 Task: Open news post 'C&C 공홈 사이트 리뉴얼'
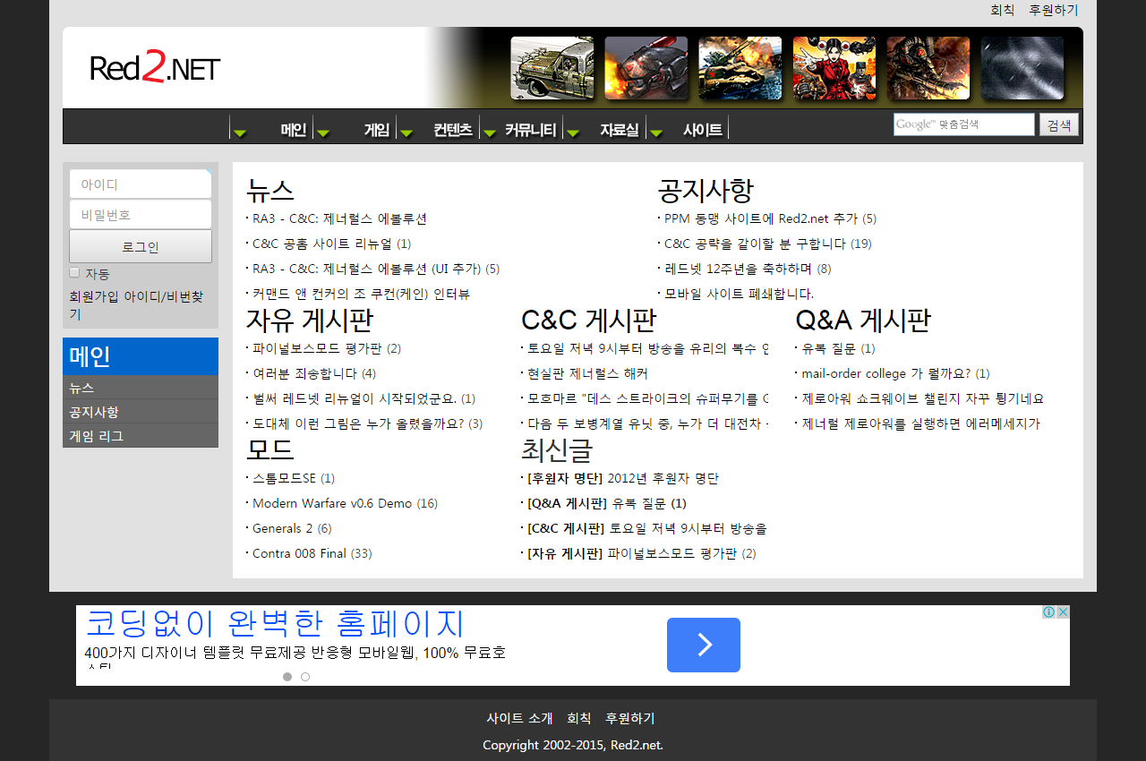click(x=322, y=244)
